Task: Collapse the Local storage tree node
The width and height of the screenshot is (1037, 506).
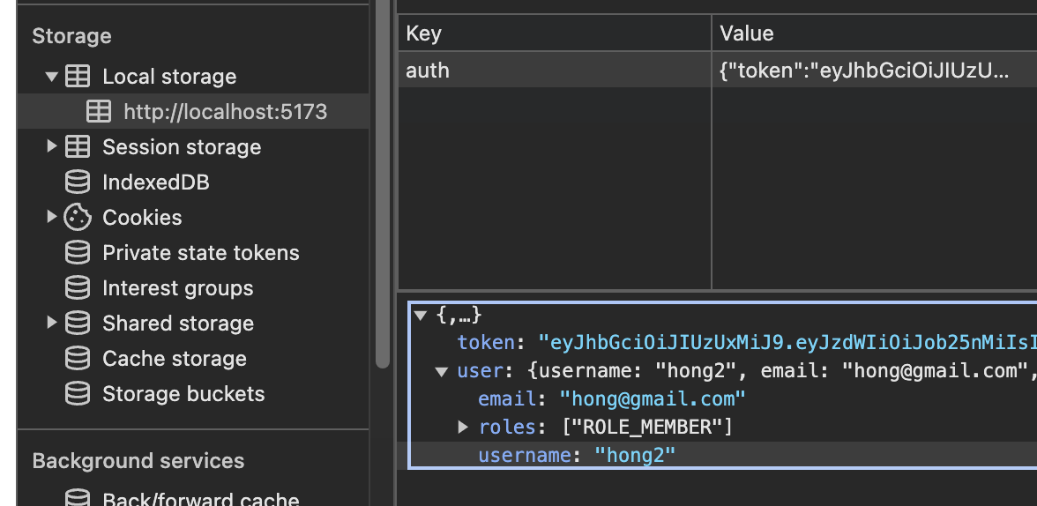Action: tap(52, 77)
